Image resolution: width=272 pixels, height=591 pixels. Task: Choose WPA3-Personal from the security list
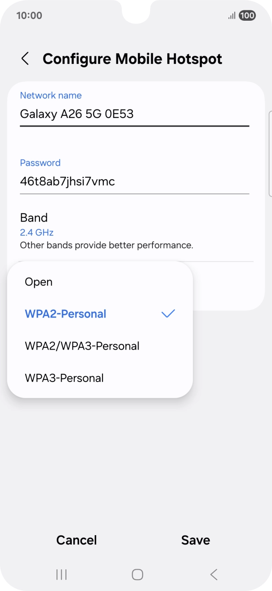64,377
